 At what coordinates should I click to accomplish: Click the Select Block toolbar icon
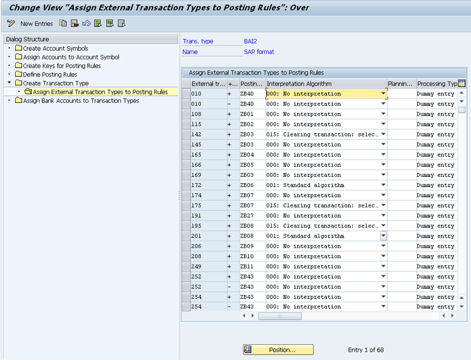point(109,23)
